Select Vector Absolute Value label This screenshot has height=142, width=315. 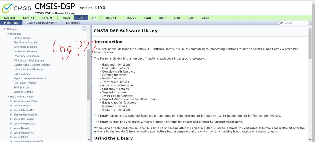click(25, 101)
